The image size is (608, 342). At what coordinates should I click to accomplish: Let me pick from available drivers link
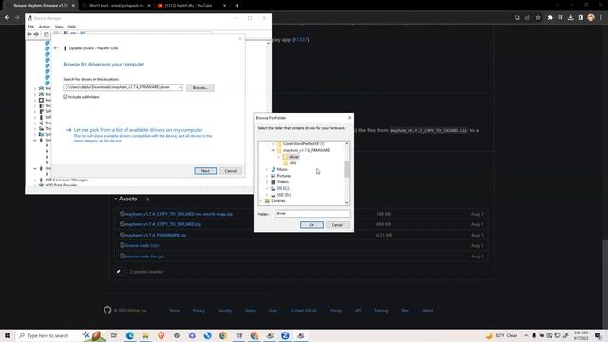click(x=138, y=130)
